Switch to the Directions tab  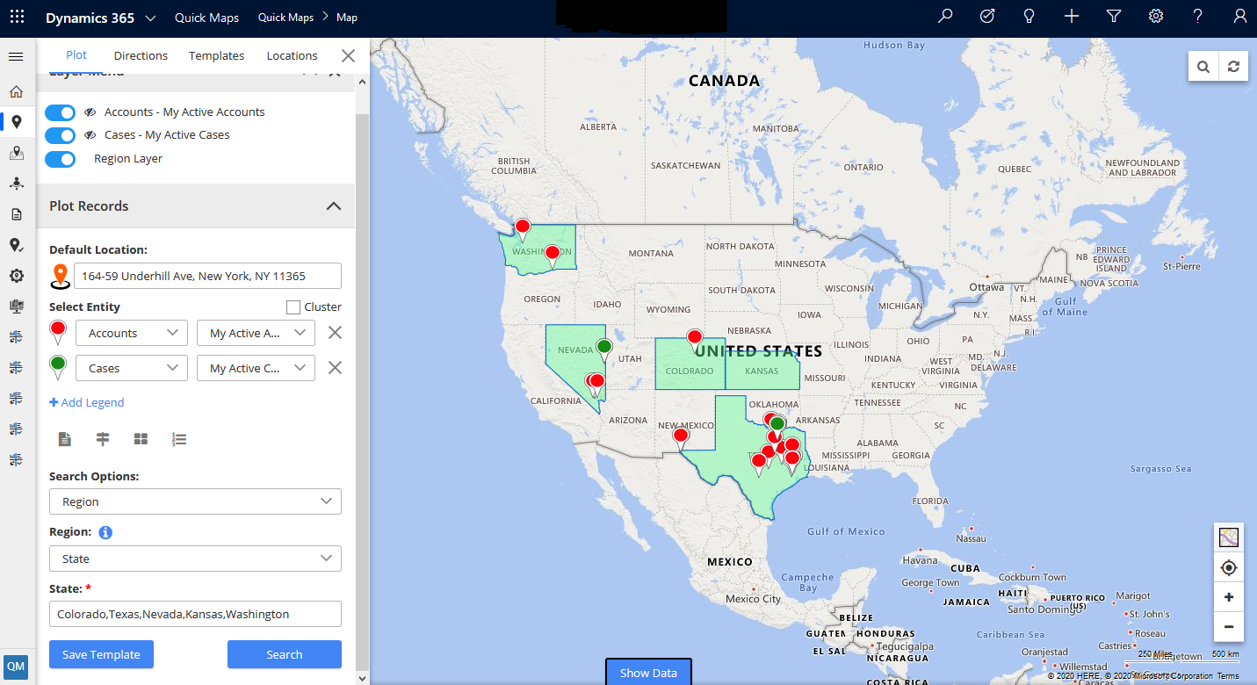(141, 55)
